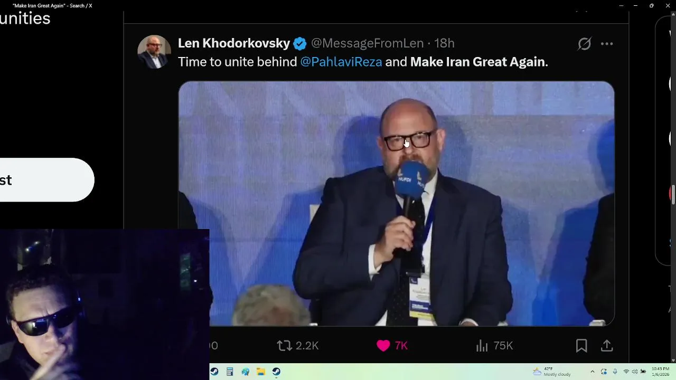Play the video of the man speaking
The height and width of the screenshot is (380, 676).
click(396, 203)
